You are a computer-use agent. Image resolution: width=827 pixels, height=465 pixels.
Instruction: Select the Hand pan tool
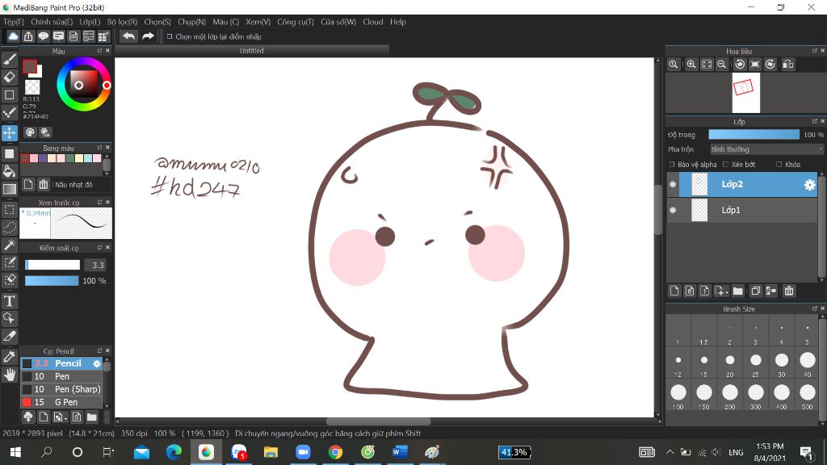click(10, 375)
